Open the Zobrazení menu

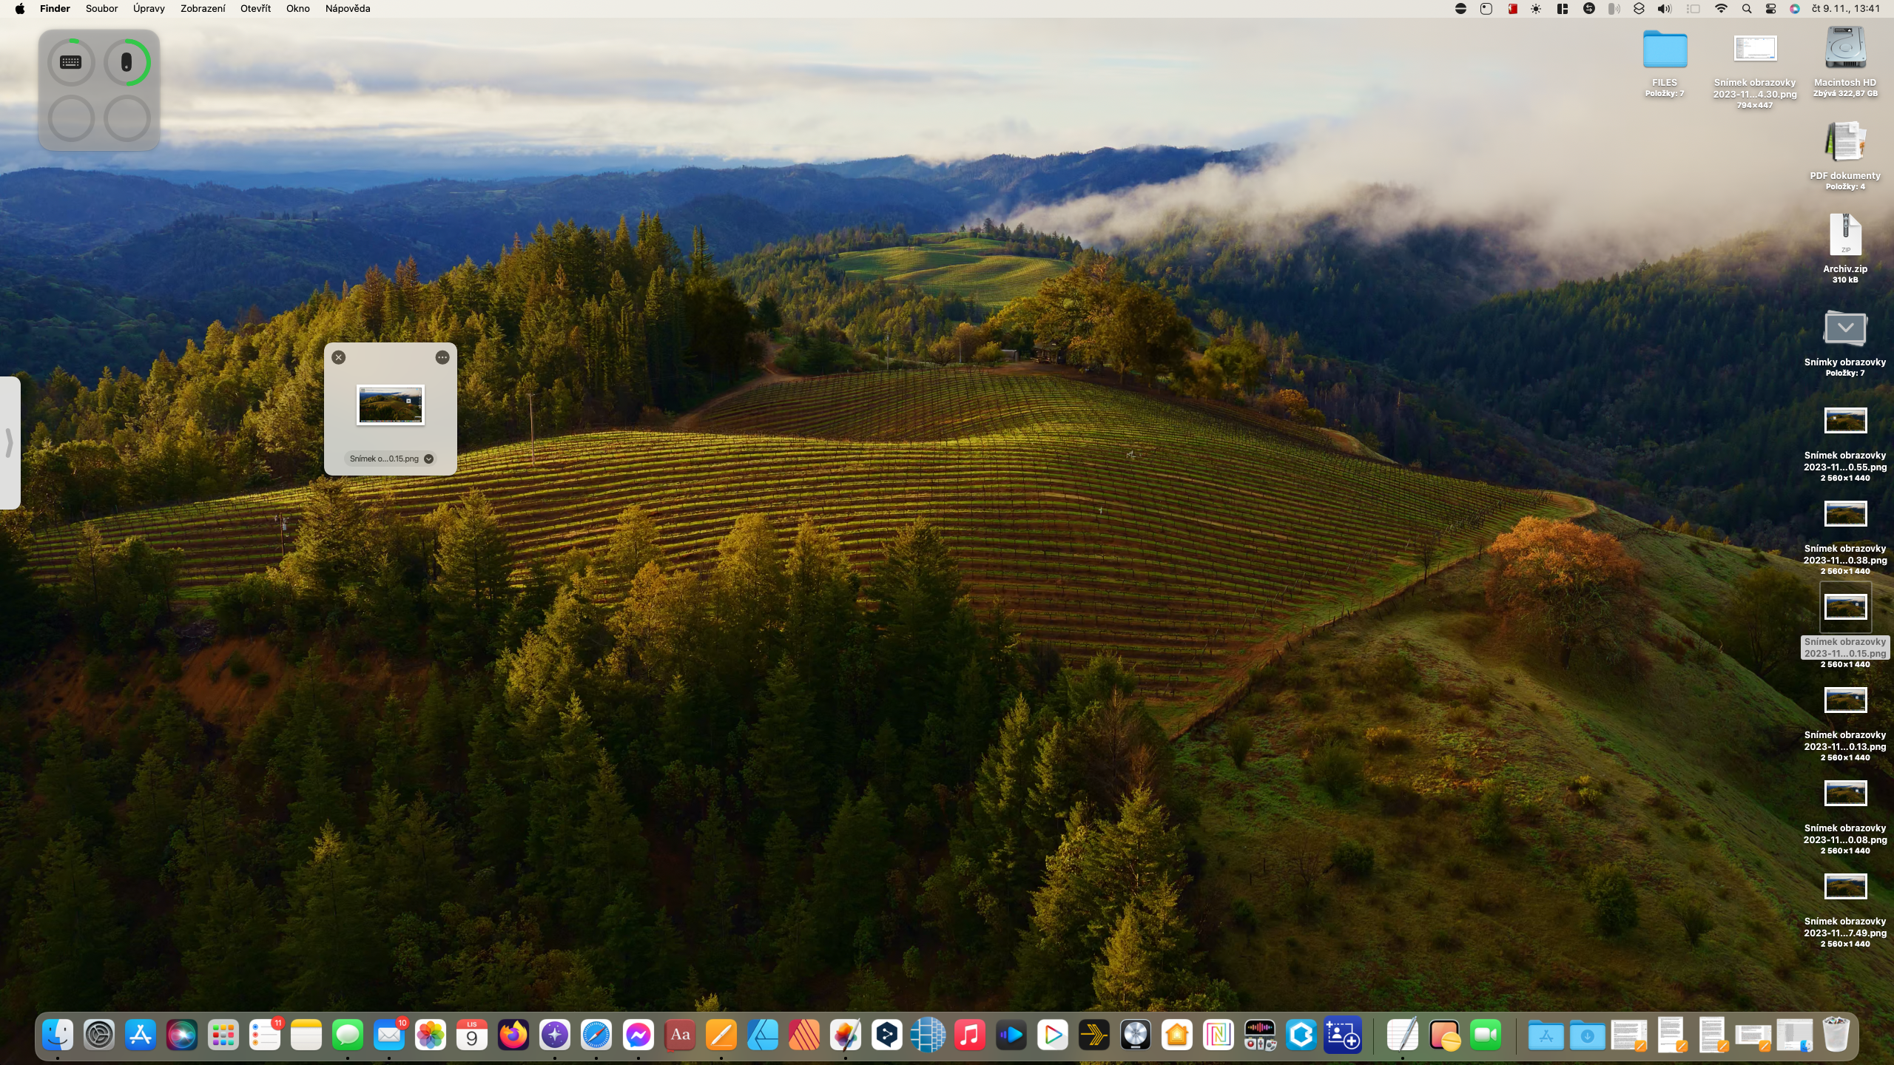click(203, 9)
